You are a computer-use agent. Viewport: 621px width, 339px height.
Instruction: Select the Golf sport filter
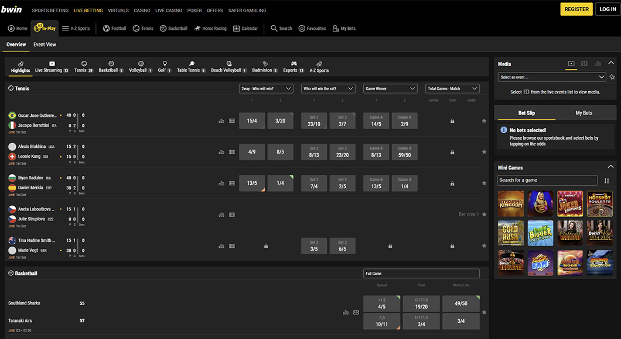[x=165, y=67]
